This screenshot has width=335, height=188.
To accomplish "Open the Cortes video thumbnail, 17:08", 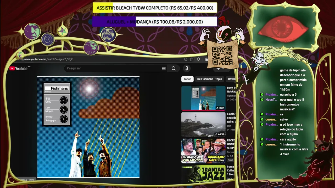I will 203,151.
